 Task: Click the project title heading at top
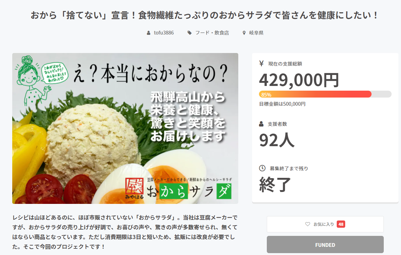[204, 15]
